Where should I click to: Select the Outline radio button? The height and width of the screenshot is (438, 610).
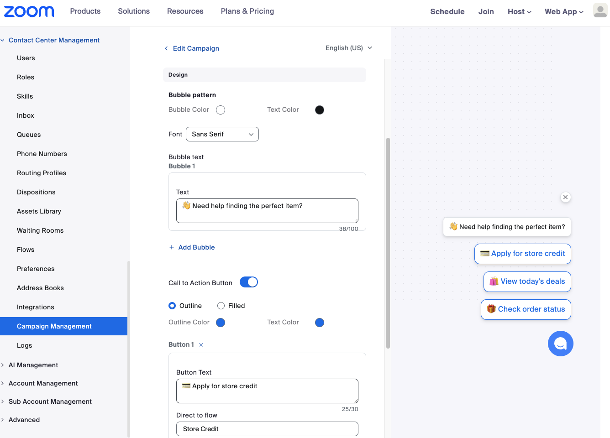point(172,306)
